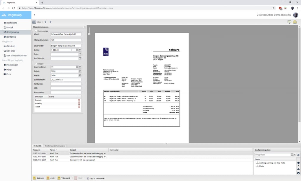Click the search icon next to Leverandørnr

tap(80, 67)
